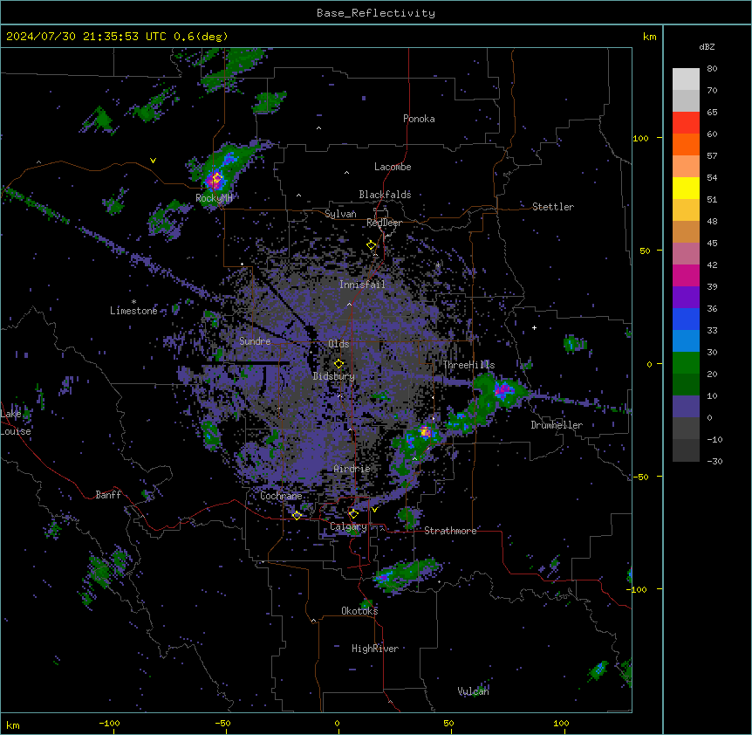Click the Strathmore label

point(450,531)
